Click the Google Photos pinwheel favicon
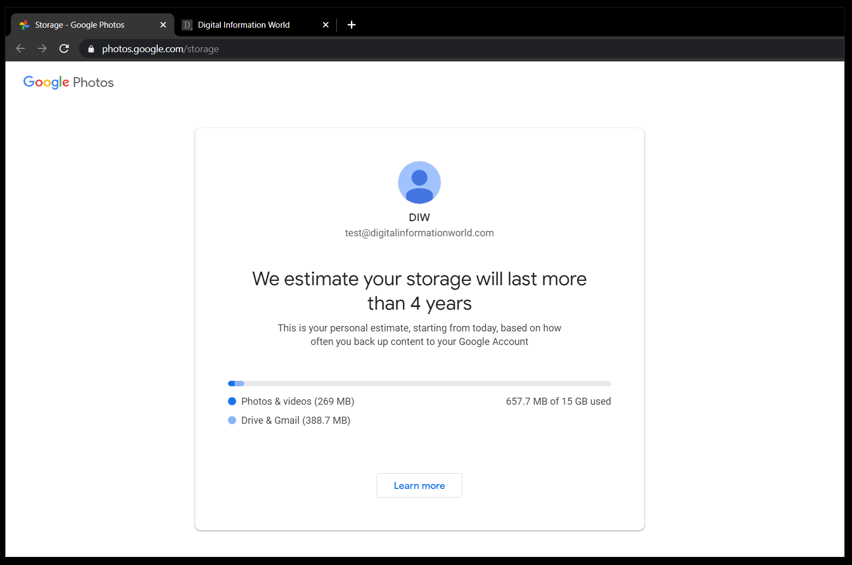This screenshot has height=565, width=852. coord(24,25)
